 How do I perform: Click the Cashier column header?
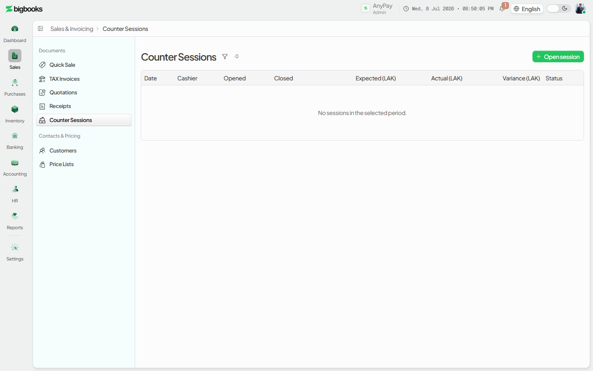pyautogui.click(x=187, y=78)
